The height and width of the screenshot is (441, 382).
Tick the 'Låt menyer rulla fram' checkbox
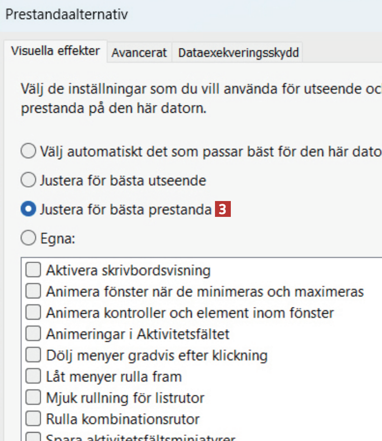(x=33, y=377)
